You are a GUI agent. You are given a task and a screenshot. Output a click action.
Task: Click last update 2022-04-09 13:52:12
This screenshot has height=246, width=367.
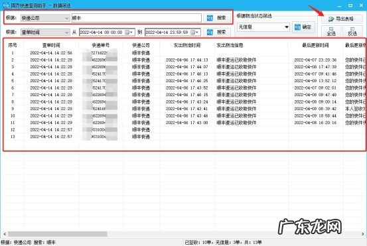pos(315,81)
